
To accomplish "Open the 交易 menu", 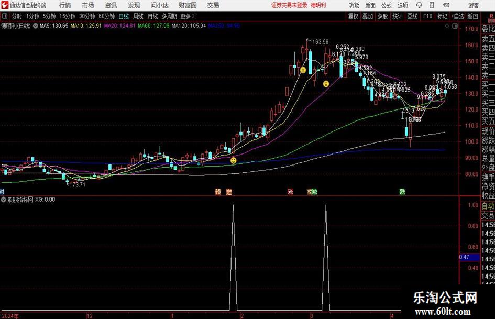I will [213, 5].
